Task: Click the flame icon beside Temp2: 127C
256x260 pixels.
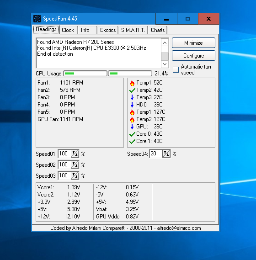Action: pos(132,119)
